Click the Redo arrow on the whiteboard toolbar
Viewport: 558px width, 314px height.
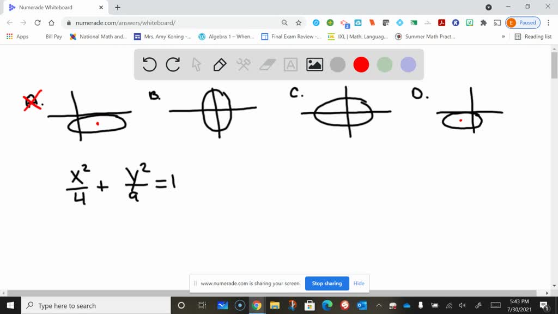[173, 64]
